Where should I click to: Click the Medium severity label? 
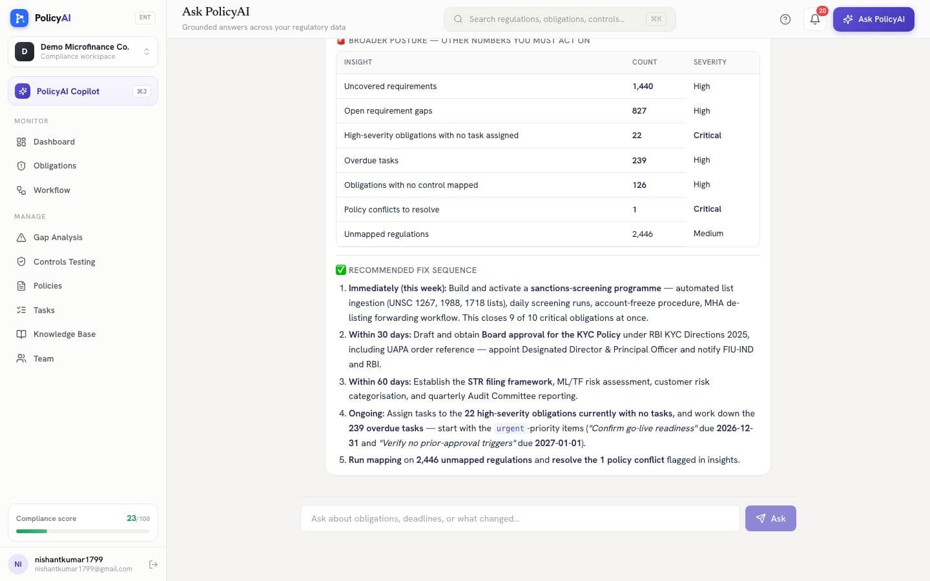708,234
